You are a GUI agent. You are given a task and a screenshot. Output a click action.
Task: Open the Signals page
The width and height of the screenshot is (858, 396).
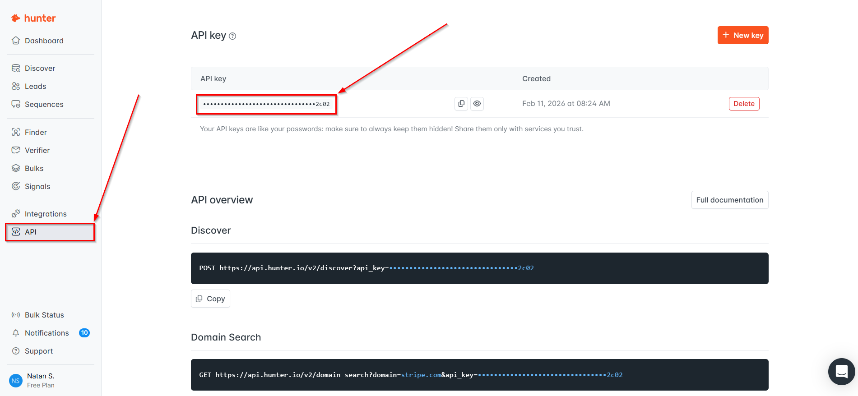point(37,186)
